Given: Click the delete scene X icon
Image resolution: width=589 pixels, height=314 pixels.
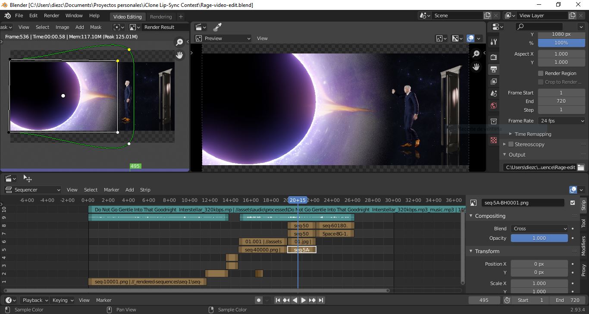Looking at the screenshot, I should click(x=496, y=16).
